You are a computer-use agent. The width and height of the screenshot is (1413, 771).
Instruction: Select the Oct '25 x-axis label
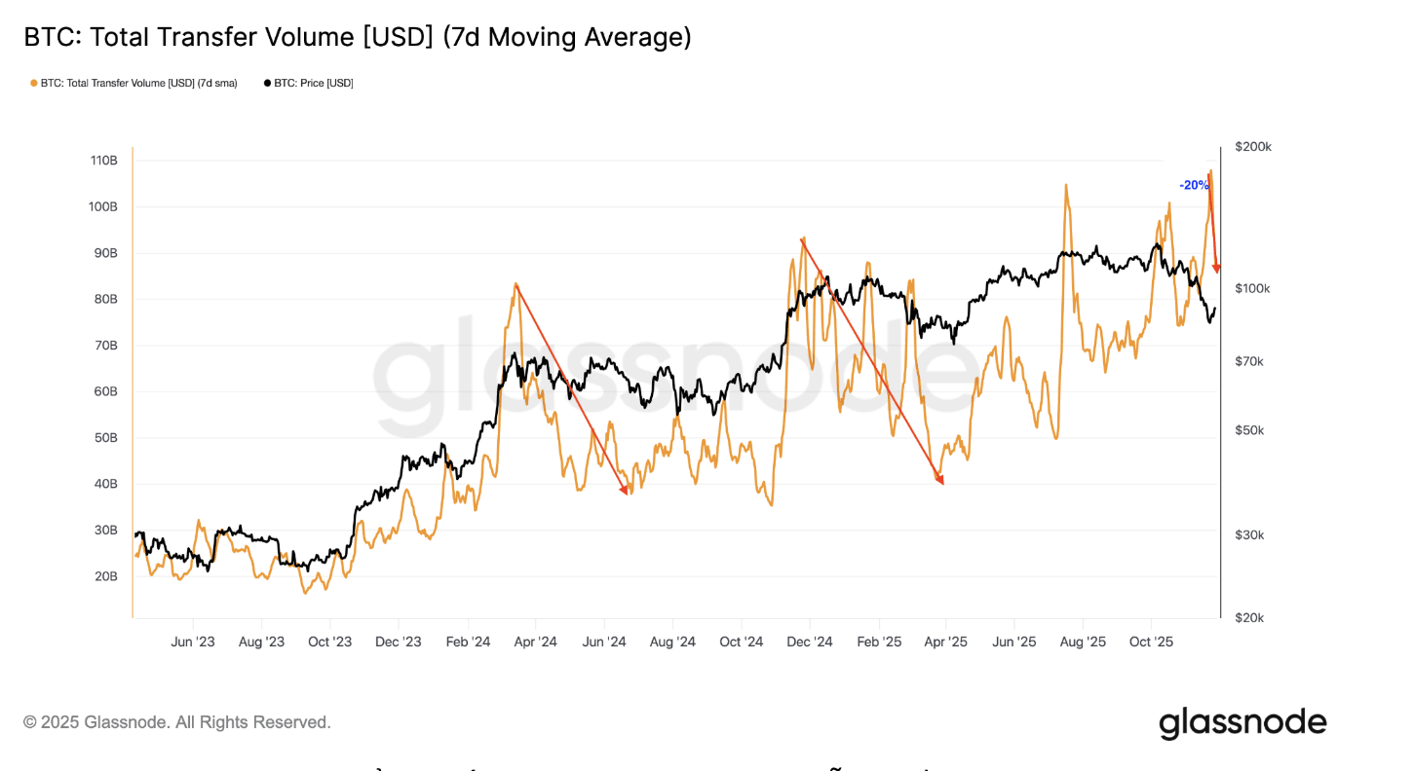pyautogui.click(x=1152, y=642)
